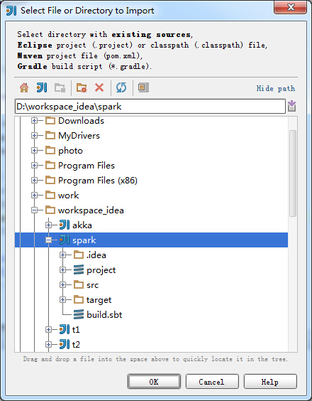This screenshot has width=312, height=401.
Task: Confirm import with OK button
Action: click(154, 382)
